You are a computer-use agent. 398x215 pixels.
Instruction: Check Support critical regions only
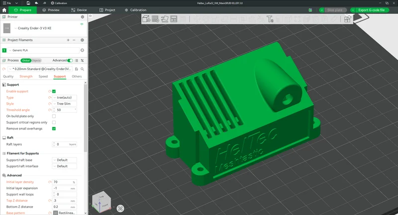coord(54,122)
